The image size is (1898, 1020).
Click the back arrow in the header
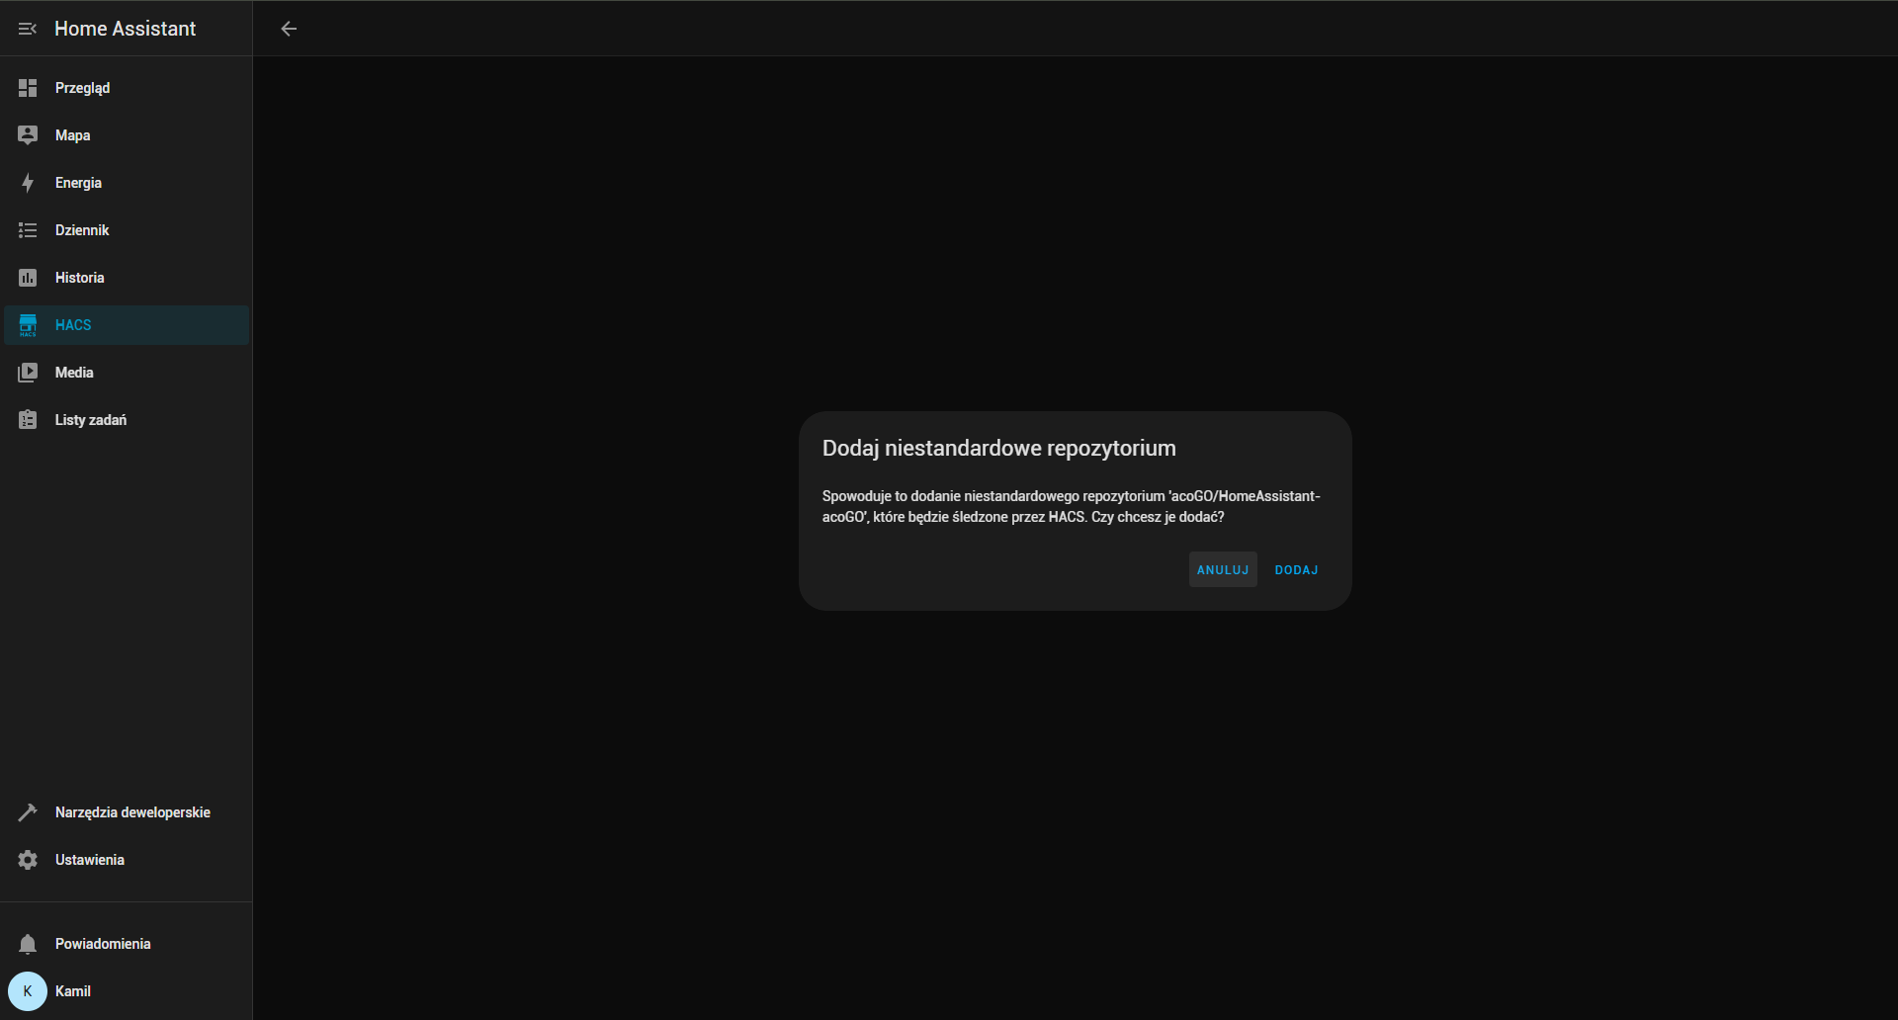click(x=289, y=29)
